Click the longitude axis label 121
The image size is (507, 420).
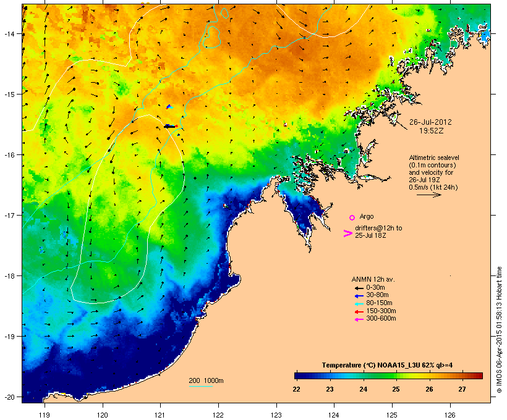pos(160,414)
